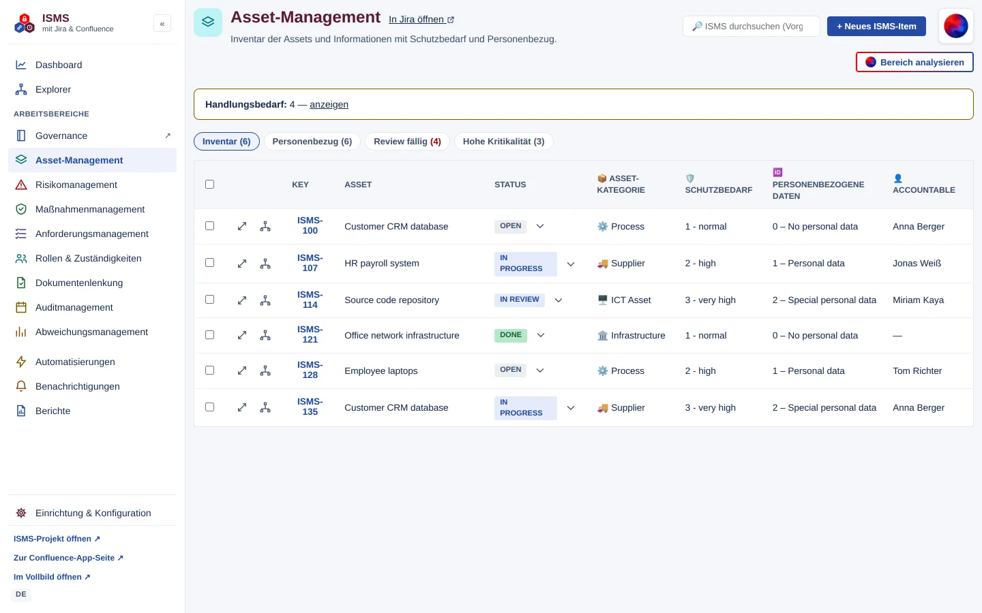Click the Explorer hierarchy icon in sidebar
Viewport: 982px width, 613px height.
coord(21,89)
